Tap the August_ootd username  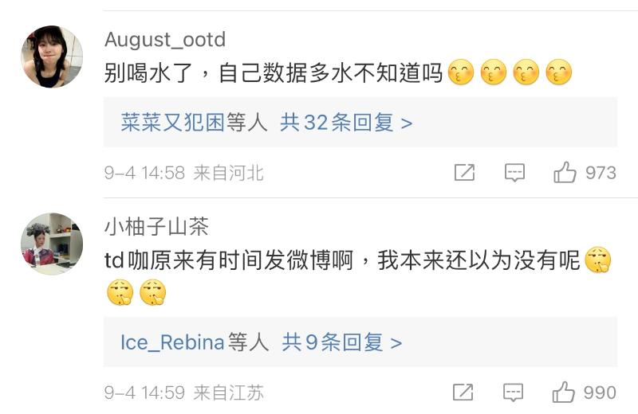point(165,40)
